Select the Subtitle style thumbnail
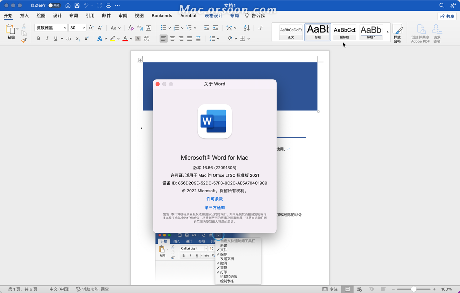Image resolution: width=460 pixels, height=293 pixels. click(x=344, y=32)
